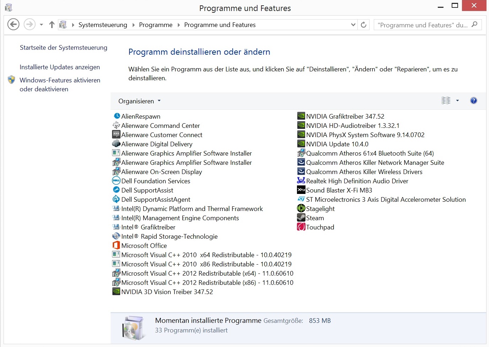Image resolution: width=489 pixels, height=347 pixels.
Task: Expand chevron before Systemsteuerung in breadcrumb
Action: coord(73,25)
